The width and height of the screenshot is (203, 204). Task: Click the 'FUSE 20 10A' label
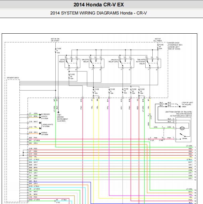tap(72, 76)
